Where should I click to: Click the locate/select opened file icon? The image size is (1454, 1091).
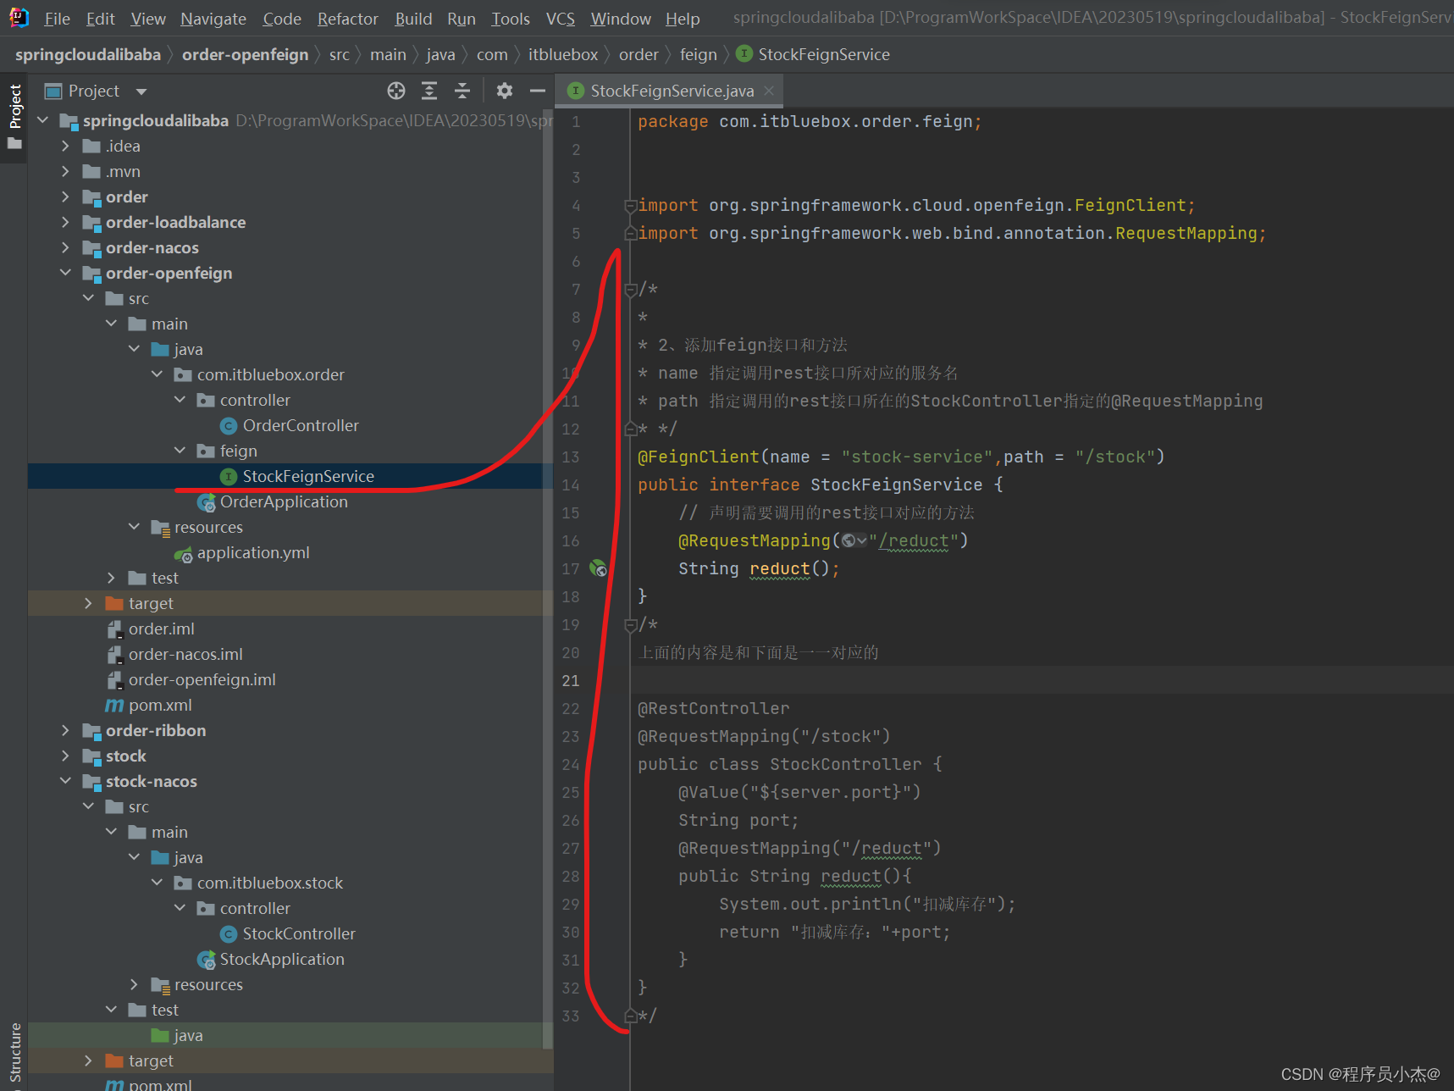pyautogui.click(x=396, y=91)
